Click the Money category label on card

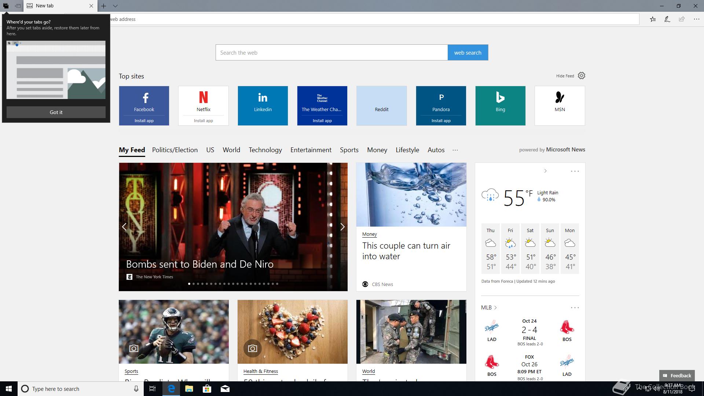370,234
